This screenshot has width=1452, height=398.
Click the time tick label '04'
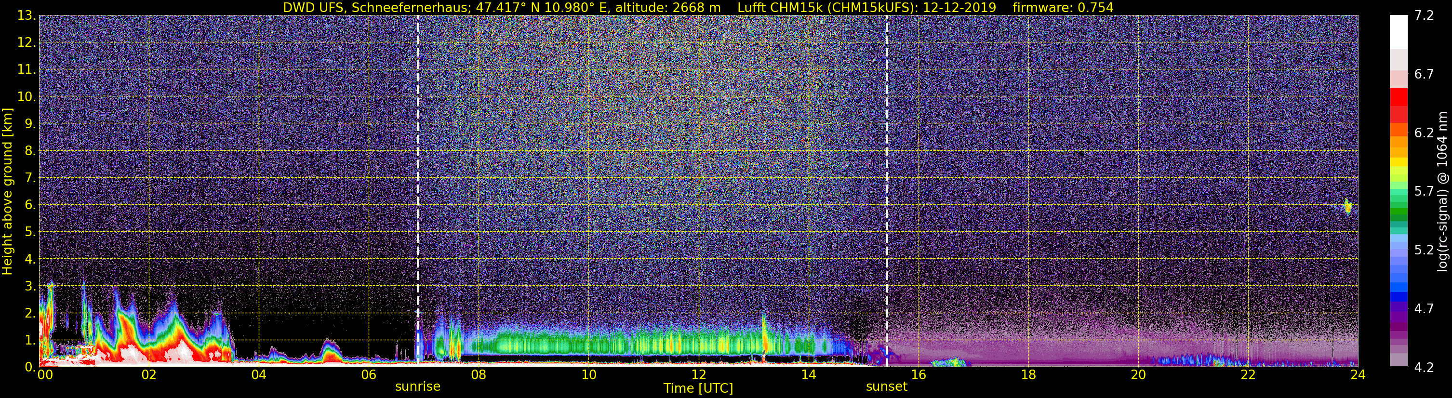tap(259, 374)
